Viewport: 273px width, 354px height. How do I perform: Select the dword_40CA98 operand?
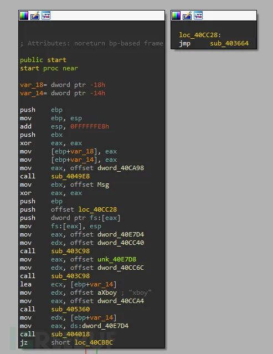[x=121, y=168]
